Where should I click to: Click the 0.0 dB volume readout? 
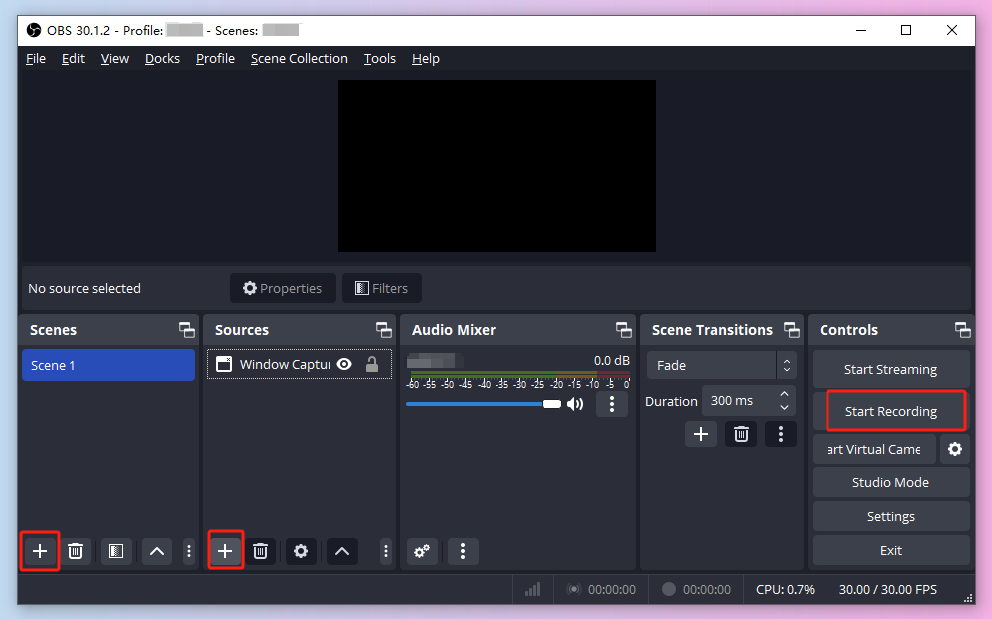click(612, 361)
